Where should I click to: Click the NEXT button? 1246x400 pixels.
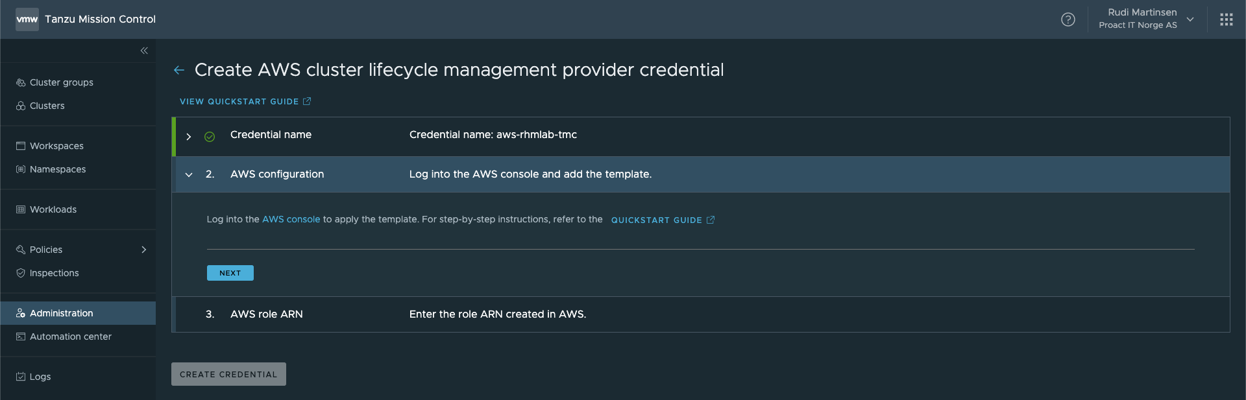(x=230, y=273)
